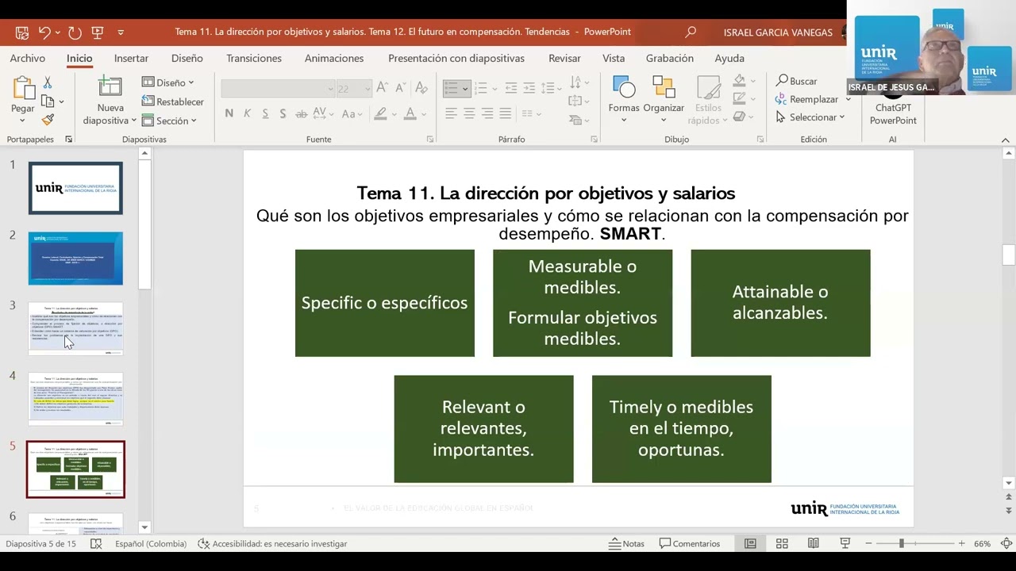Click the Pegar paste icon

[23, 89]
